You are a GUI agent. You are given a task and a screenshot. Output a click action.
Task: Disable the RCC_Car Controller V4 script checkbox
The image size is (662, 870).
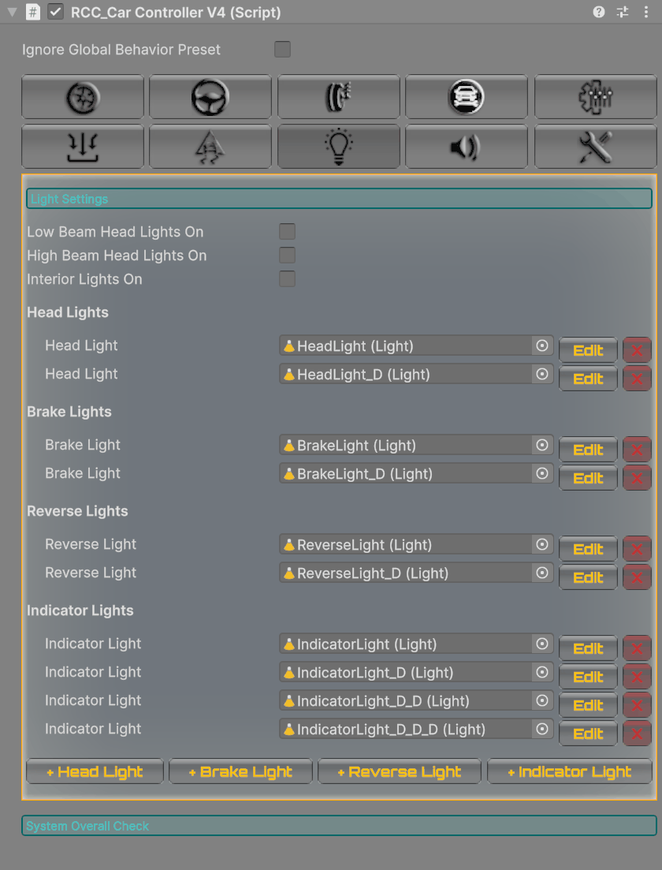[x=55, y=12]
